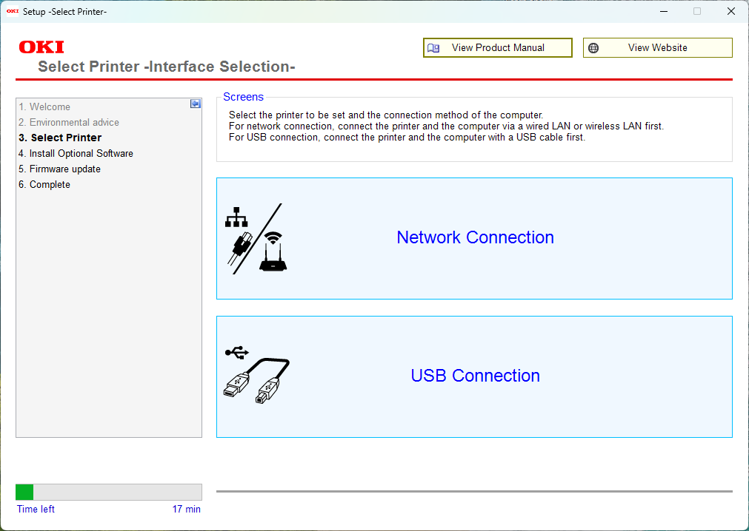This screenshot has height=531, width=749.
Task: Choose the USB Connection option
Action: 474,376
